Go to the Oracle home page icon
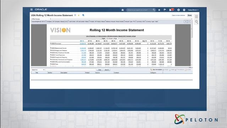The height and width of the screenshot is (128, 227). point(123,10)
